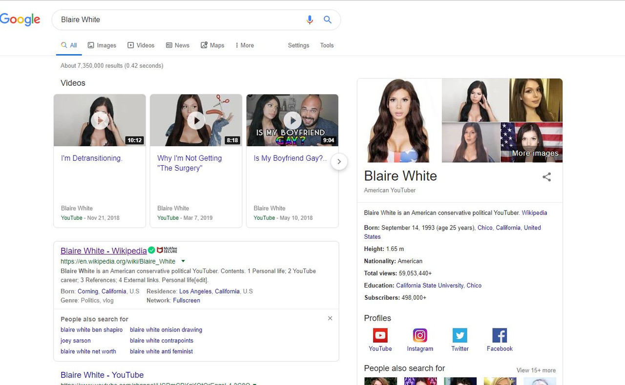The image size is (625, 385).
Task: Click the California link in Wikipedia result Born field
Action: (114, 291)
